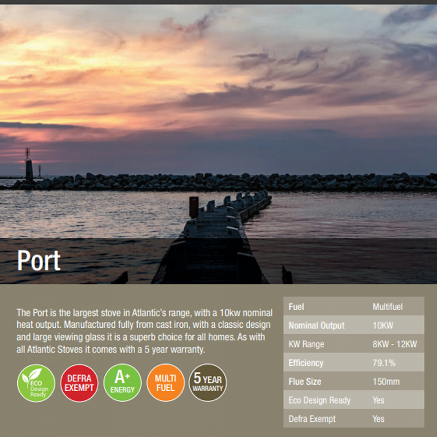Click the Fuel label in table

pyautogui.click(x=296, y=307)
